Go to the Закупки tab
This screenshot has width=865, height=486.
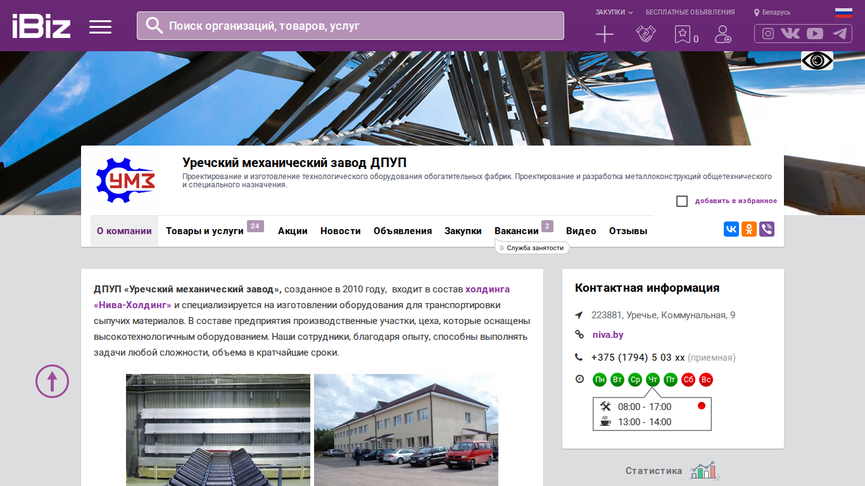tap(463, 231)
